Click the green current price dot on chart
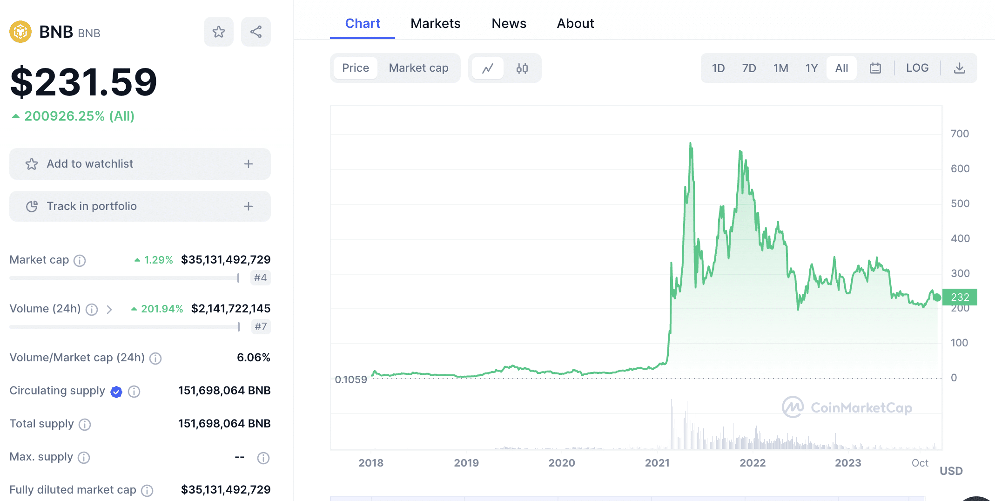Viewport: 995px width, 501px height. 937,298
